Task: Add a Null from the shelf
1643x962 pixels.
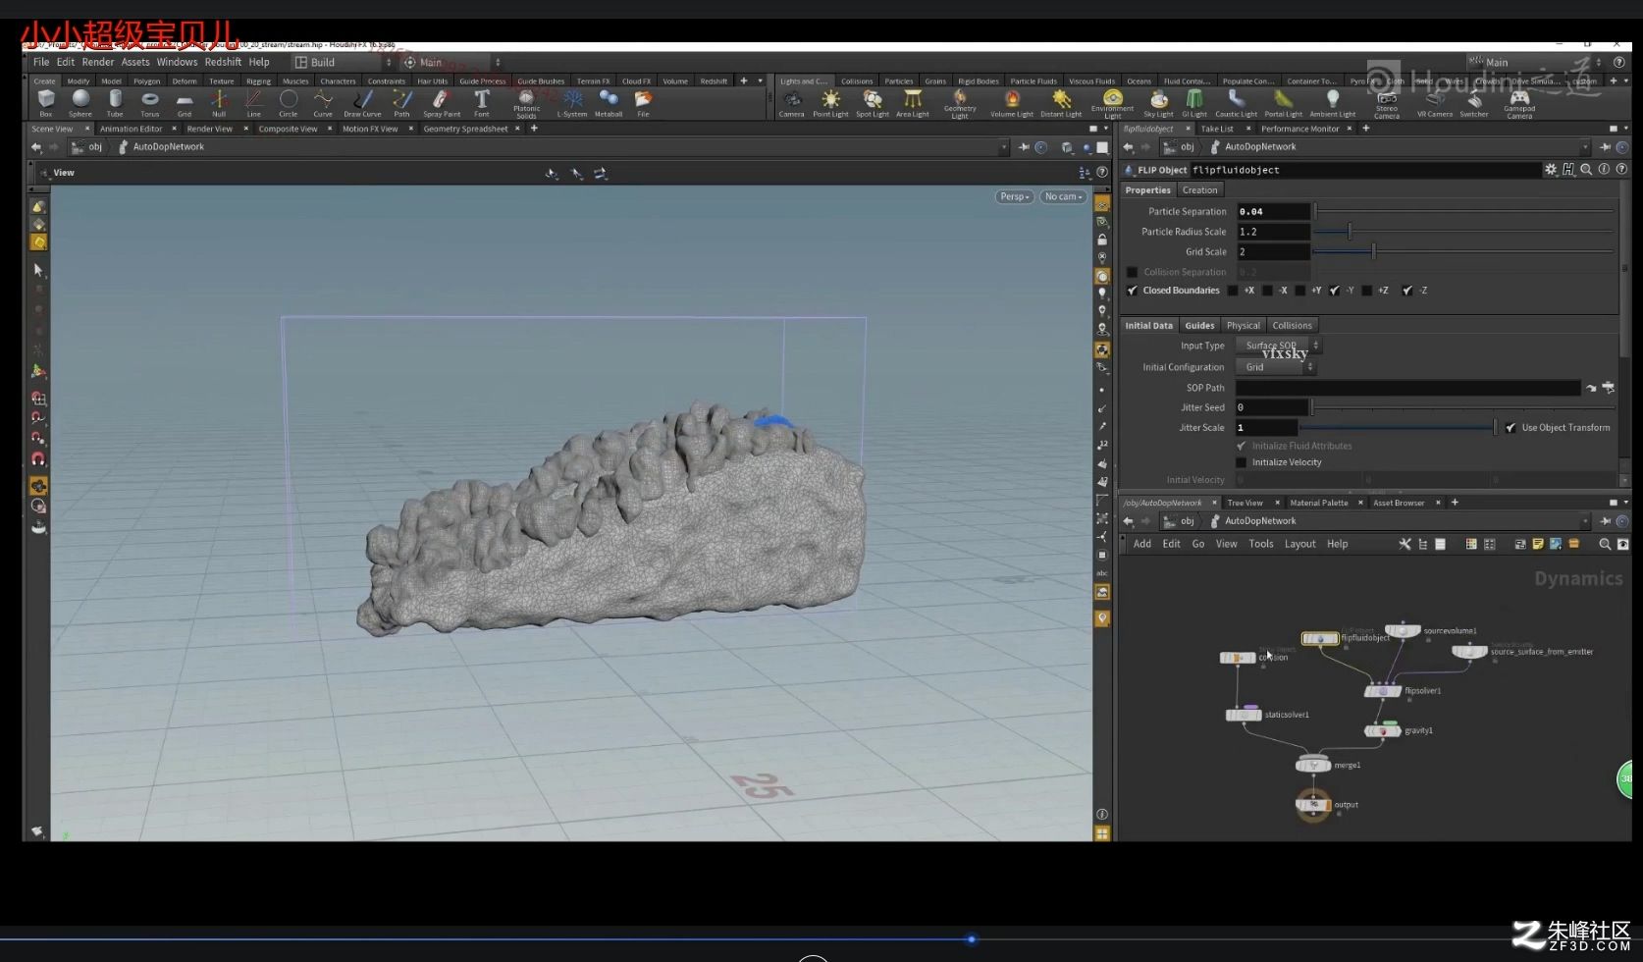Action: [219, 102]
